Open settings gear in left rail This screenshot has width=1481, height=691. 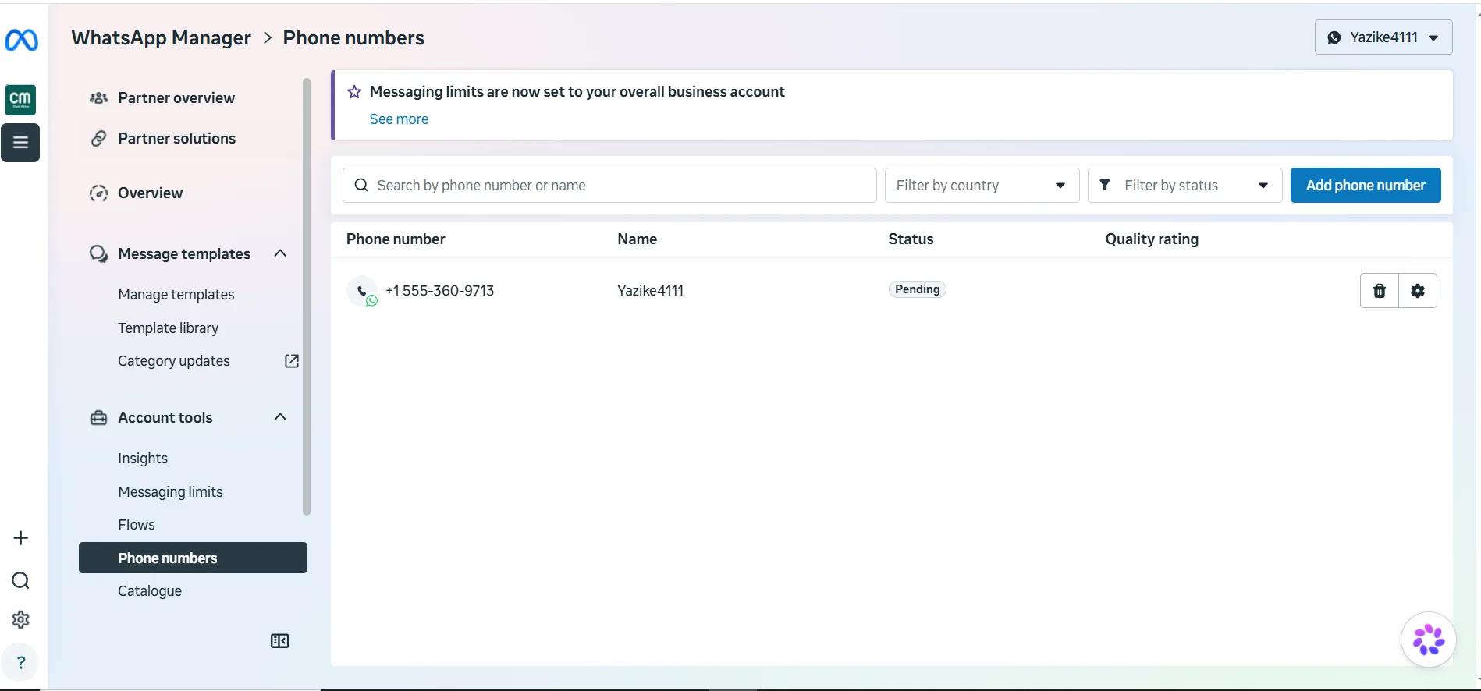21,619
